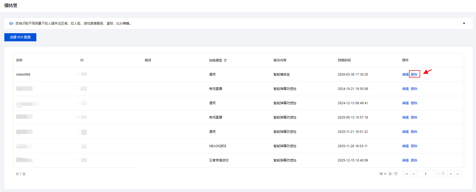Click the page number input field
The width and height of the screenshot is (476, 192).
coord(425,174)
